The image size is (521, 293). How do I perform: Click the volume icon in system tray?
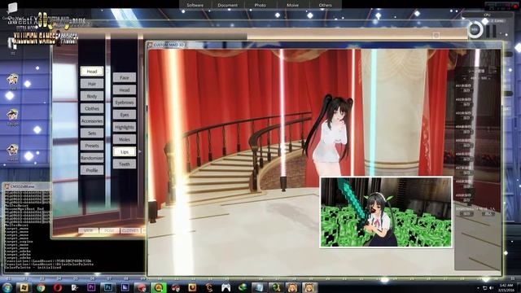pyautogui.click(x=491, y=288)
